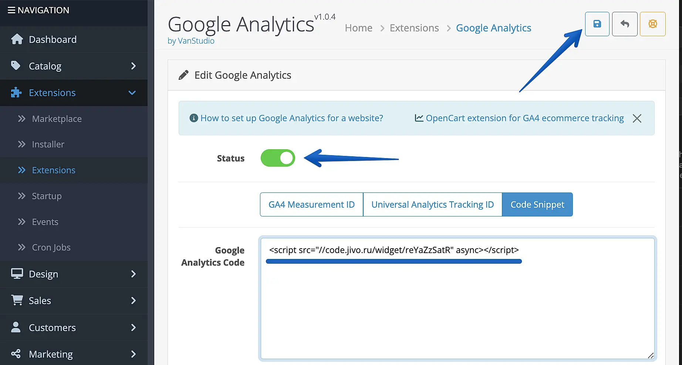Click the Catalog tag icon
The width and height of the screenshot is (682, 365).
[x=16, y=66]
